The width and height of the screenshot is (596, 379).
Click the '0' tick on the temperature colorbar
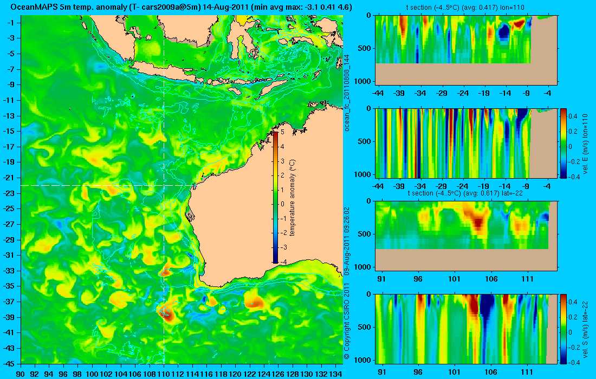tap(282, 204)
